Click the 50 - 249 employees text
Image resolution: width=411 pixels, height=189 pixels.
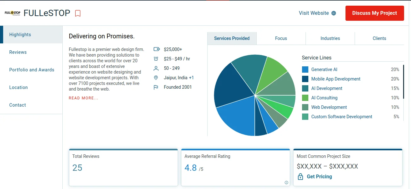pyautogui.click(x=172, y=68)
